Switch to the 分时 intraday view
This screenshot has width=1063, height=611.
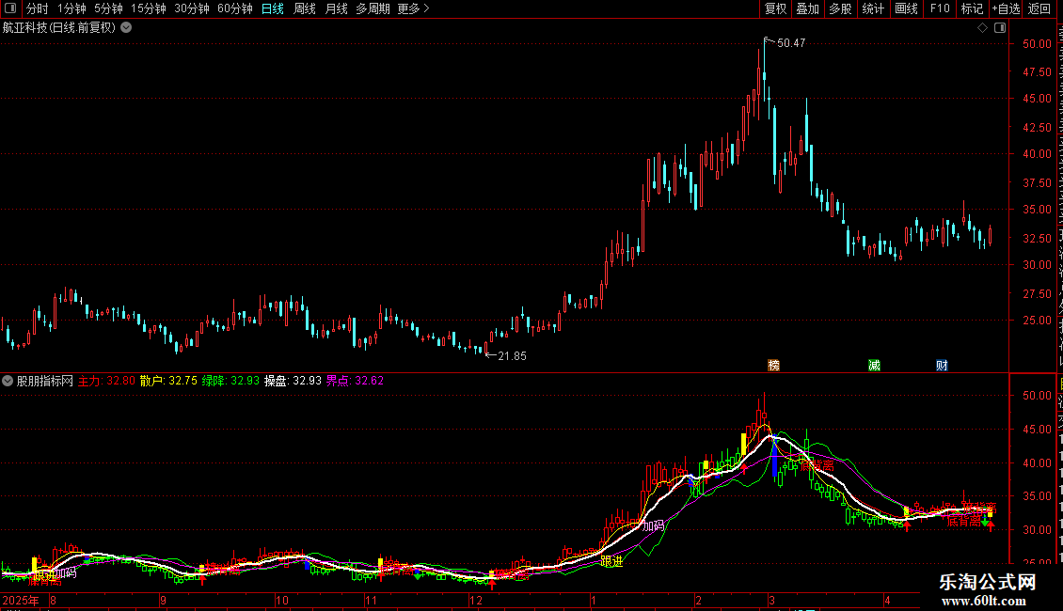coord(38,8)
